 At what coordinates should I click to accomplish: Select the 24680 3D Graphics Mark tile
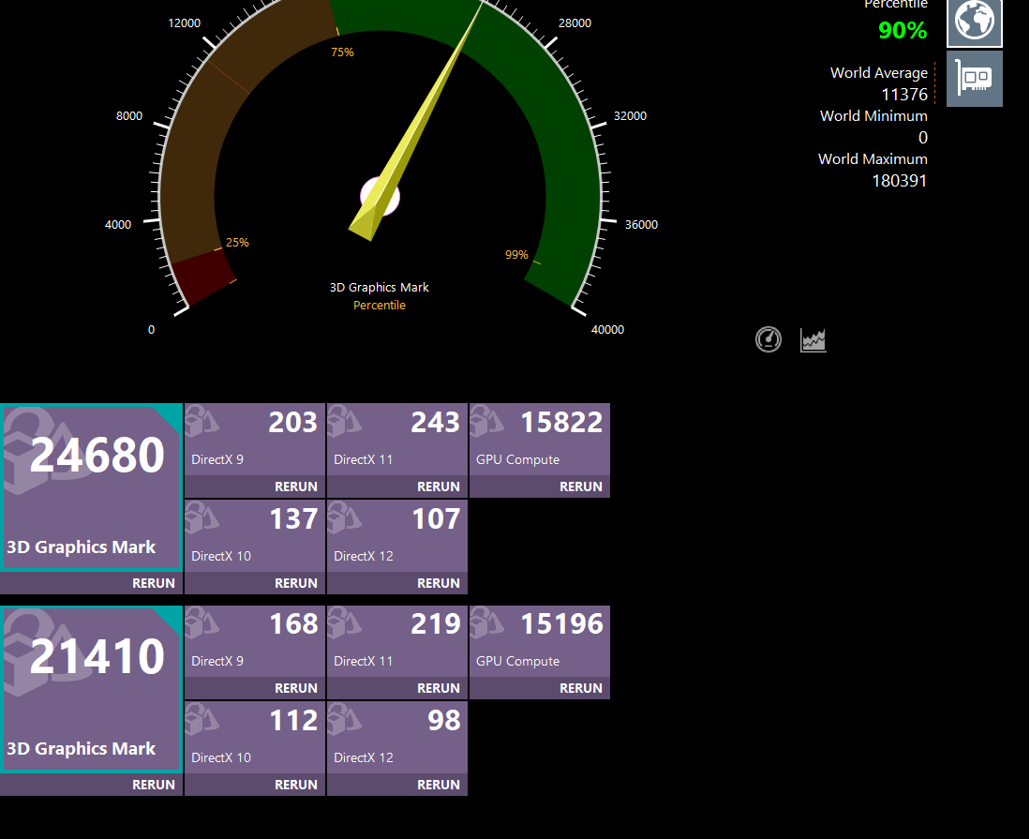[x=91, y=487]
